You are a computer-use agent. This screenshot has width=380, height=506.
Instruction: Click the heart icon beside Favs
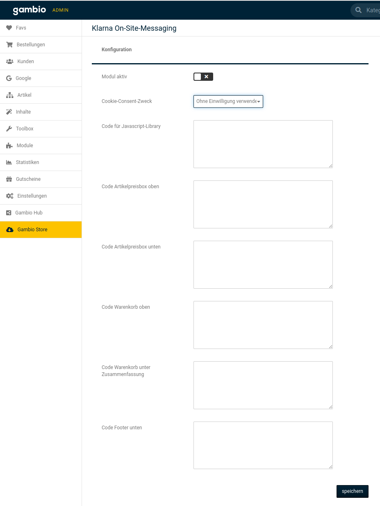[x=9, y=28]
